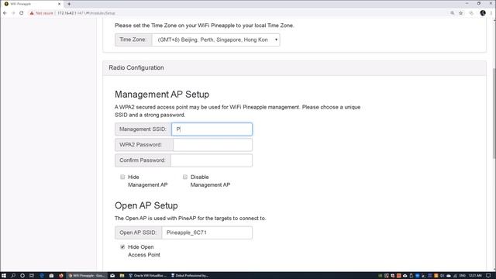Click the Radio Configuration panel header
This screenshot has height=279, width=496.
coord(294,67)
